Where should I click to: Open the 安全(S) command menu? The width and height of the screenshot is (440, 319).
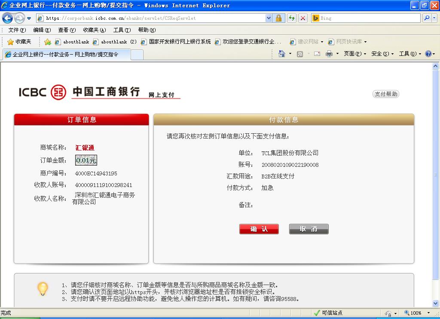tap(382, 54)
